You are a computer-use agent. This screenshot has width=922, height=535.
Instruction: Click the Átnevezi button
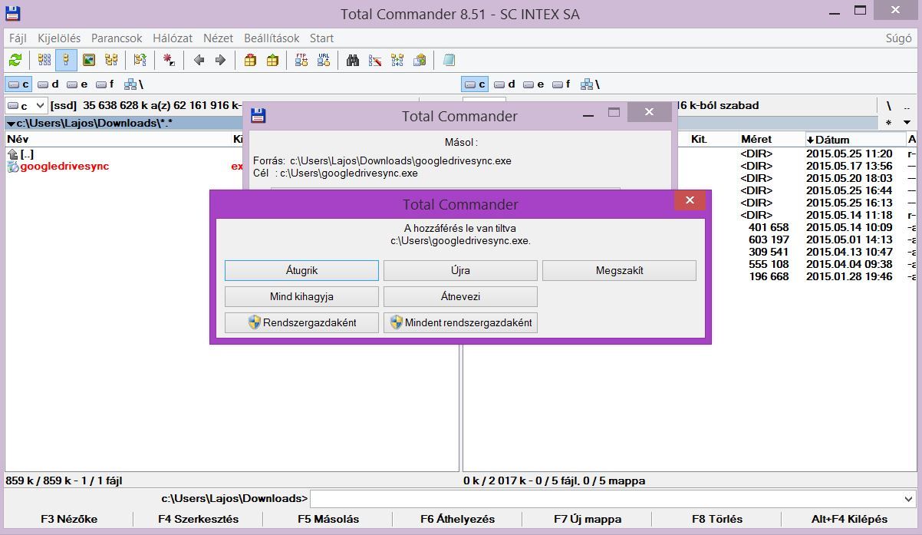pyautogui.click(x=460, y=296)
